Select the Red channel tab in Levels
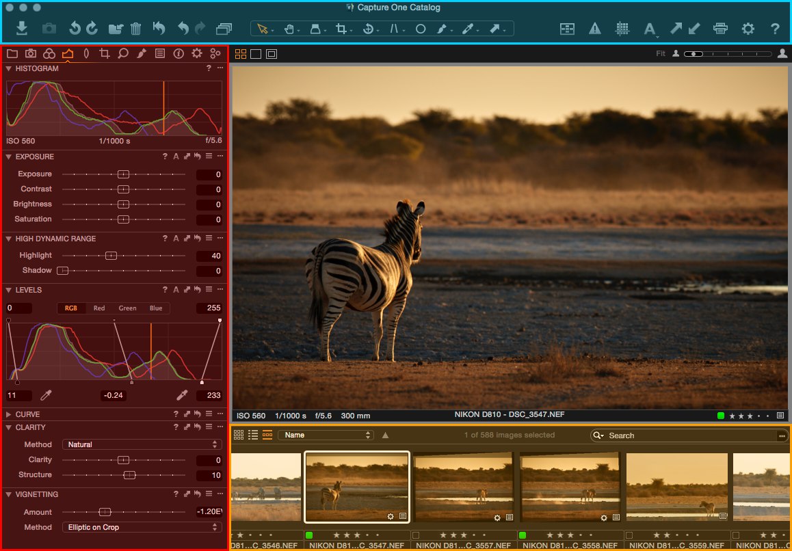792x551 pixels. click(x=99, y=308)
